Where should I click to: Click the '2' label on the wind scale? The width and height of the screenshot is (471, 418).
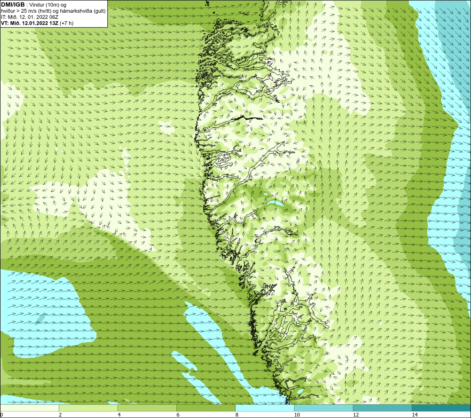click(60, 415)
